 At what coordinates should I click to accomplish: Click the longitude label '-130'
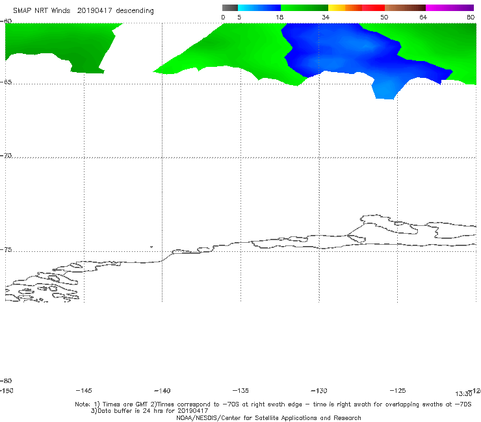click(x=319, y=390)
